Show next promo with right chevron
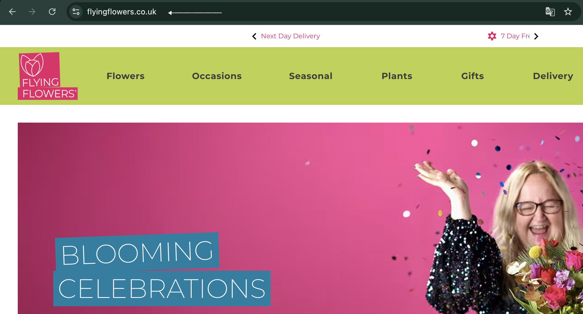The height and width of the screenshot is (314, 583). click(536, 36)
